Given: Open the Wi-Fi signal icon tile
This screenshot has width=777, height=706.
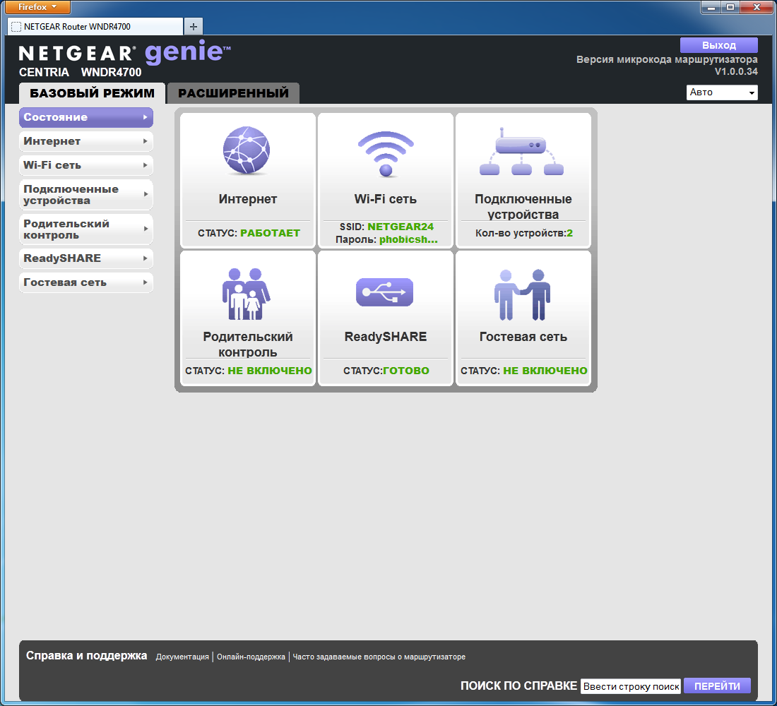Looking at the screenshot, I should point(385,152).
